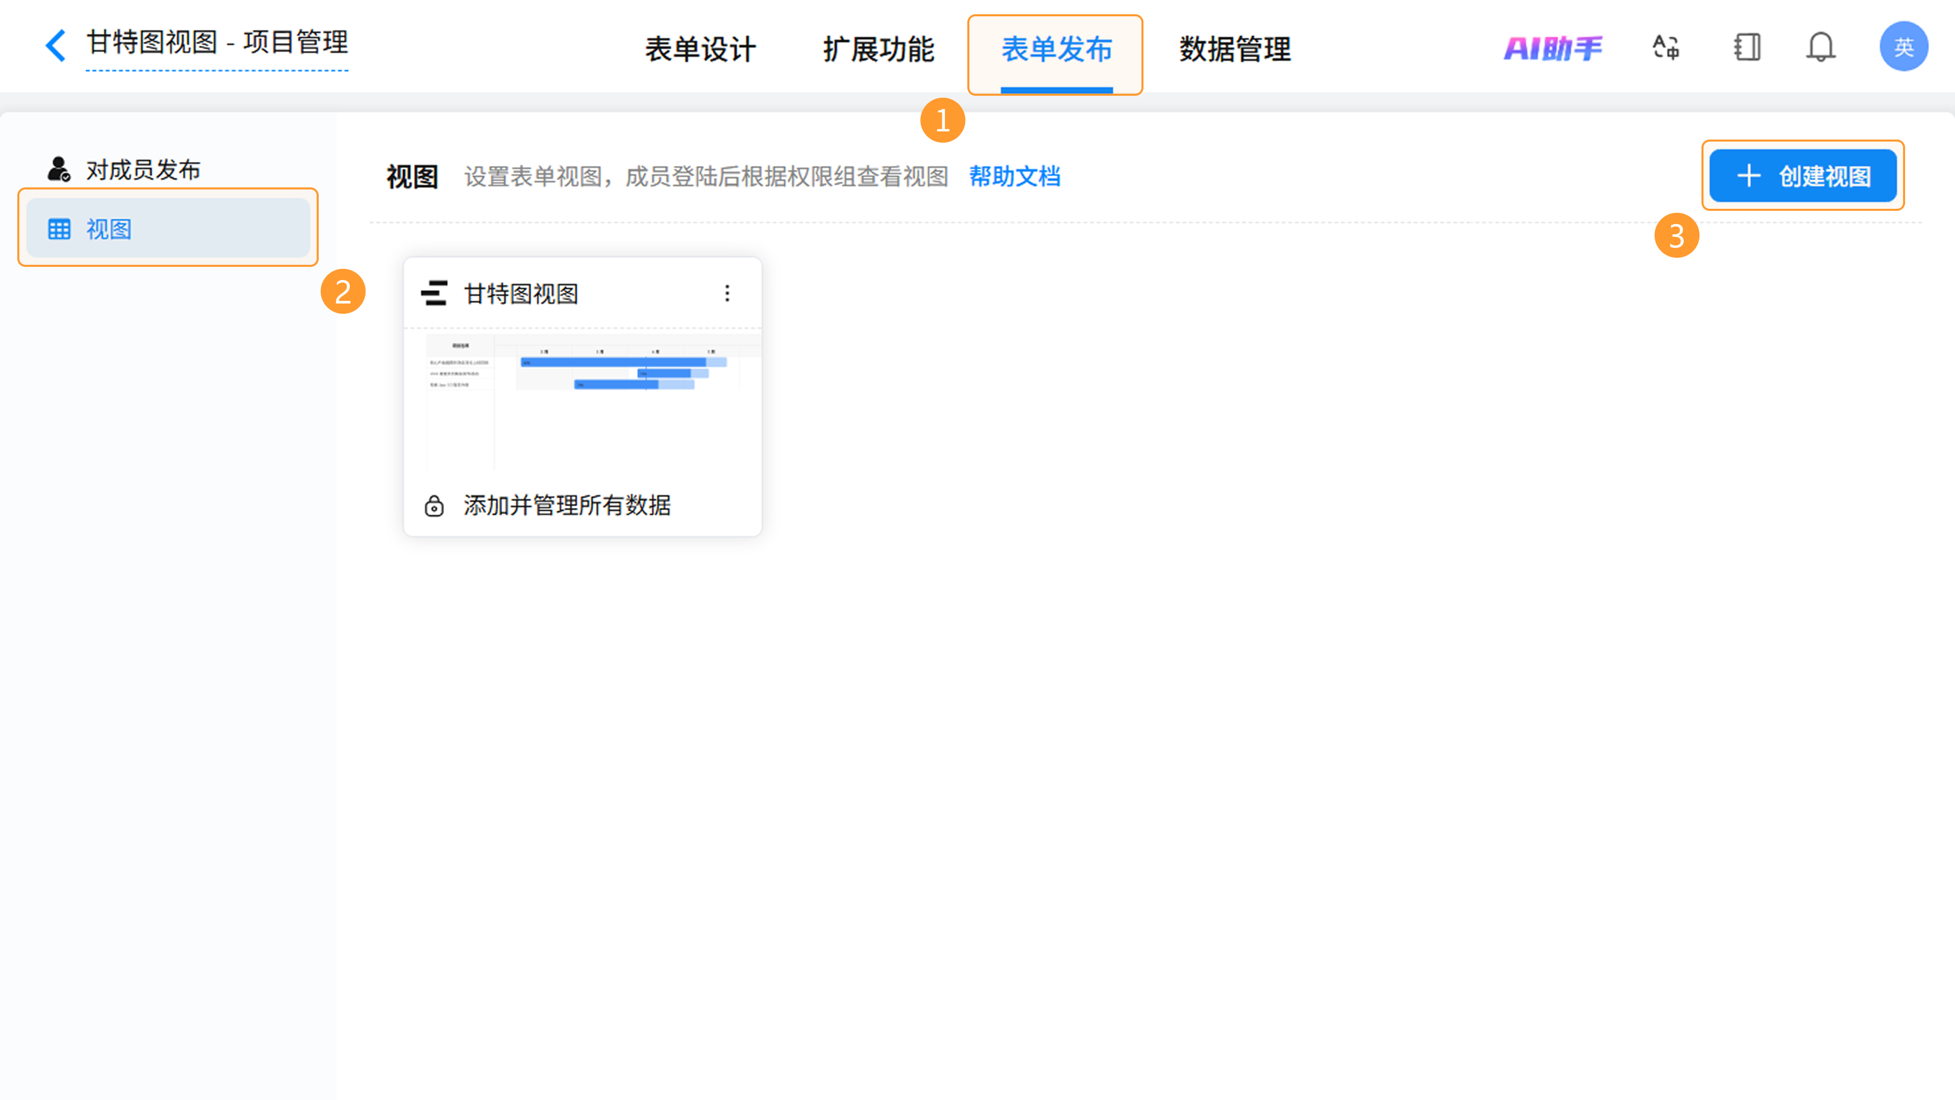
Task: Click the lock permission icon on card
Action: click(x=434, y=506)
